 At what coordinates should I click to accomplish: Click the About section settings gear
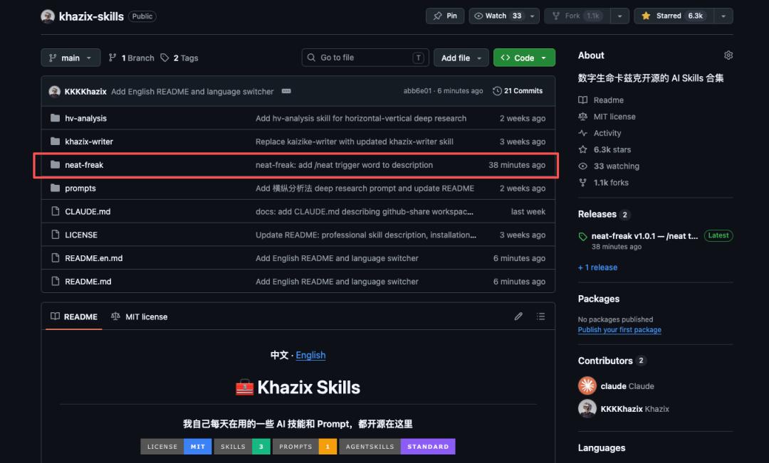728,55
